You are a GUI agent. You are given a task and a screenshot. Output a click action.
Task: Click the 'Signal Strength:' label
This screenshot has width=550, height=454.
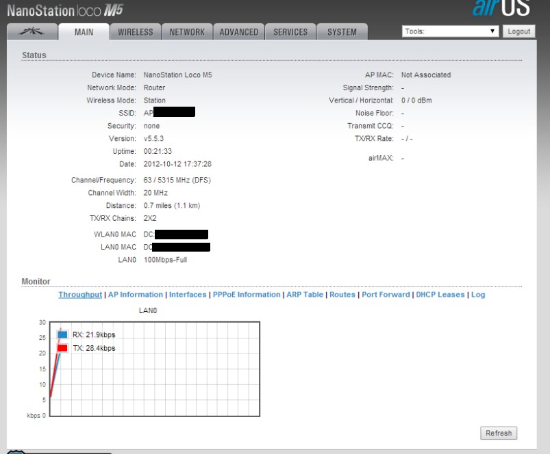click(368, 88)
